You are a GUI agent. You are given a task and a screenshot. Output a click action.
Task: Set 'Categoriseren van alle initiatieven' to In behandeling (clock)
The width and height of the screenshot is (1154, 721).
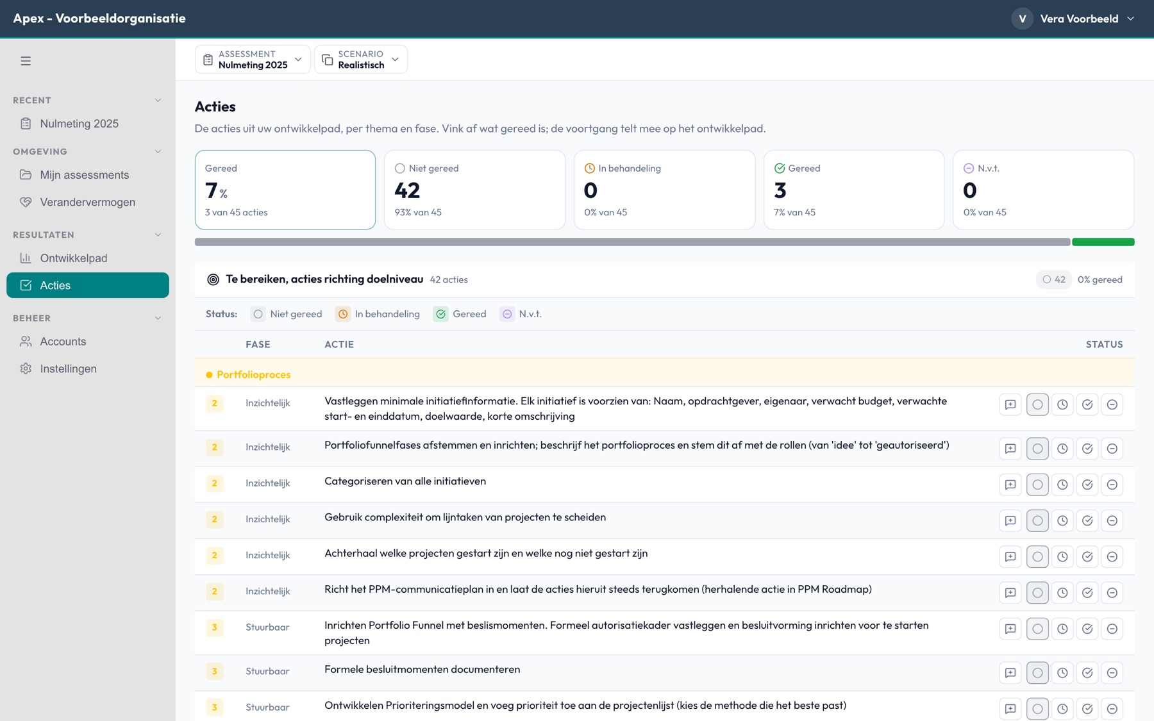(x=1062, y=485)
